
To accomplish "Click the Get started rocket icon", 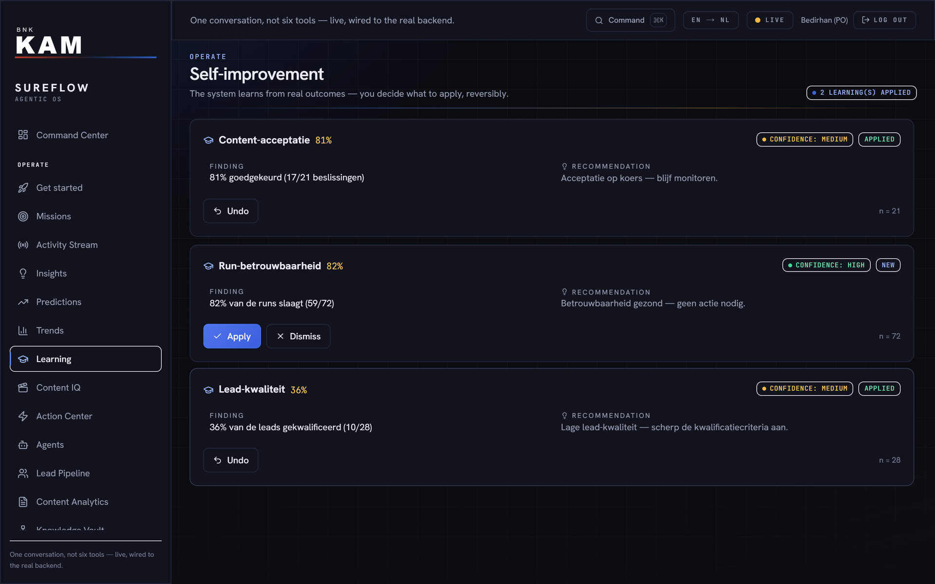I will [x=23, y=188].
